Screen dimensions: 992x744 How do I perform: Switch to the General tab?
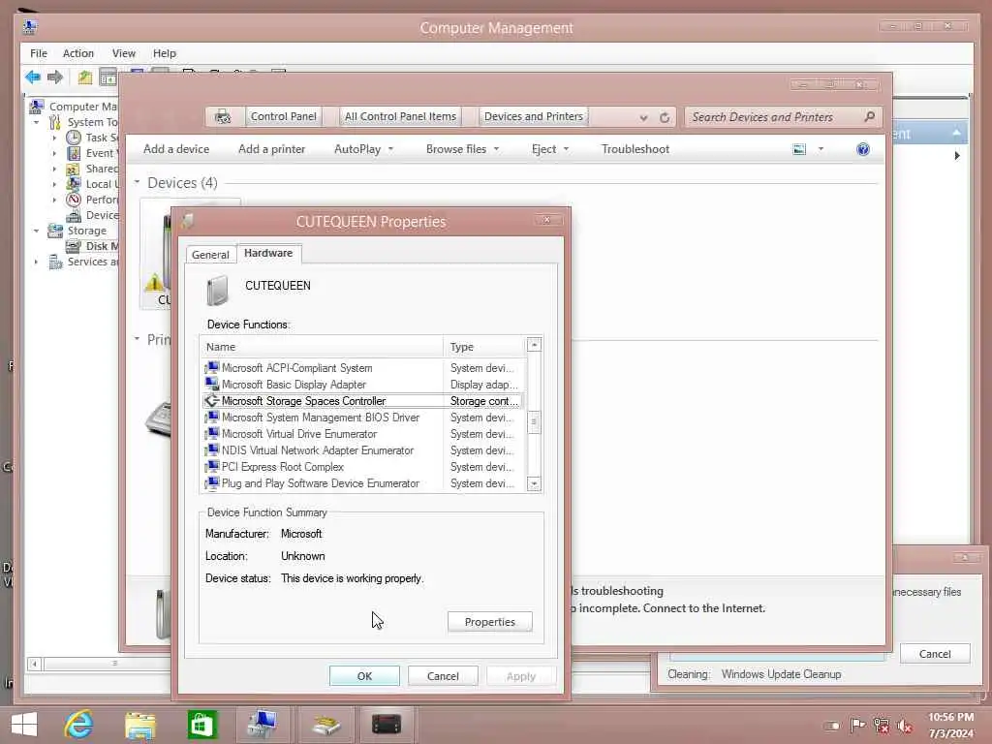point(210,255)
